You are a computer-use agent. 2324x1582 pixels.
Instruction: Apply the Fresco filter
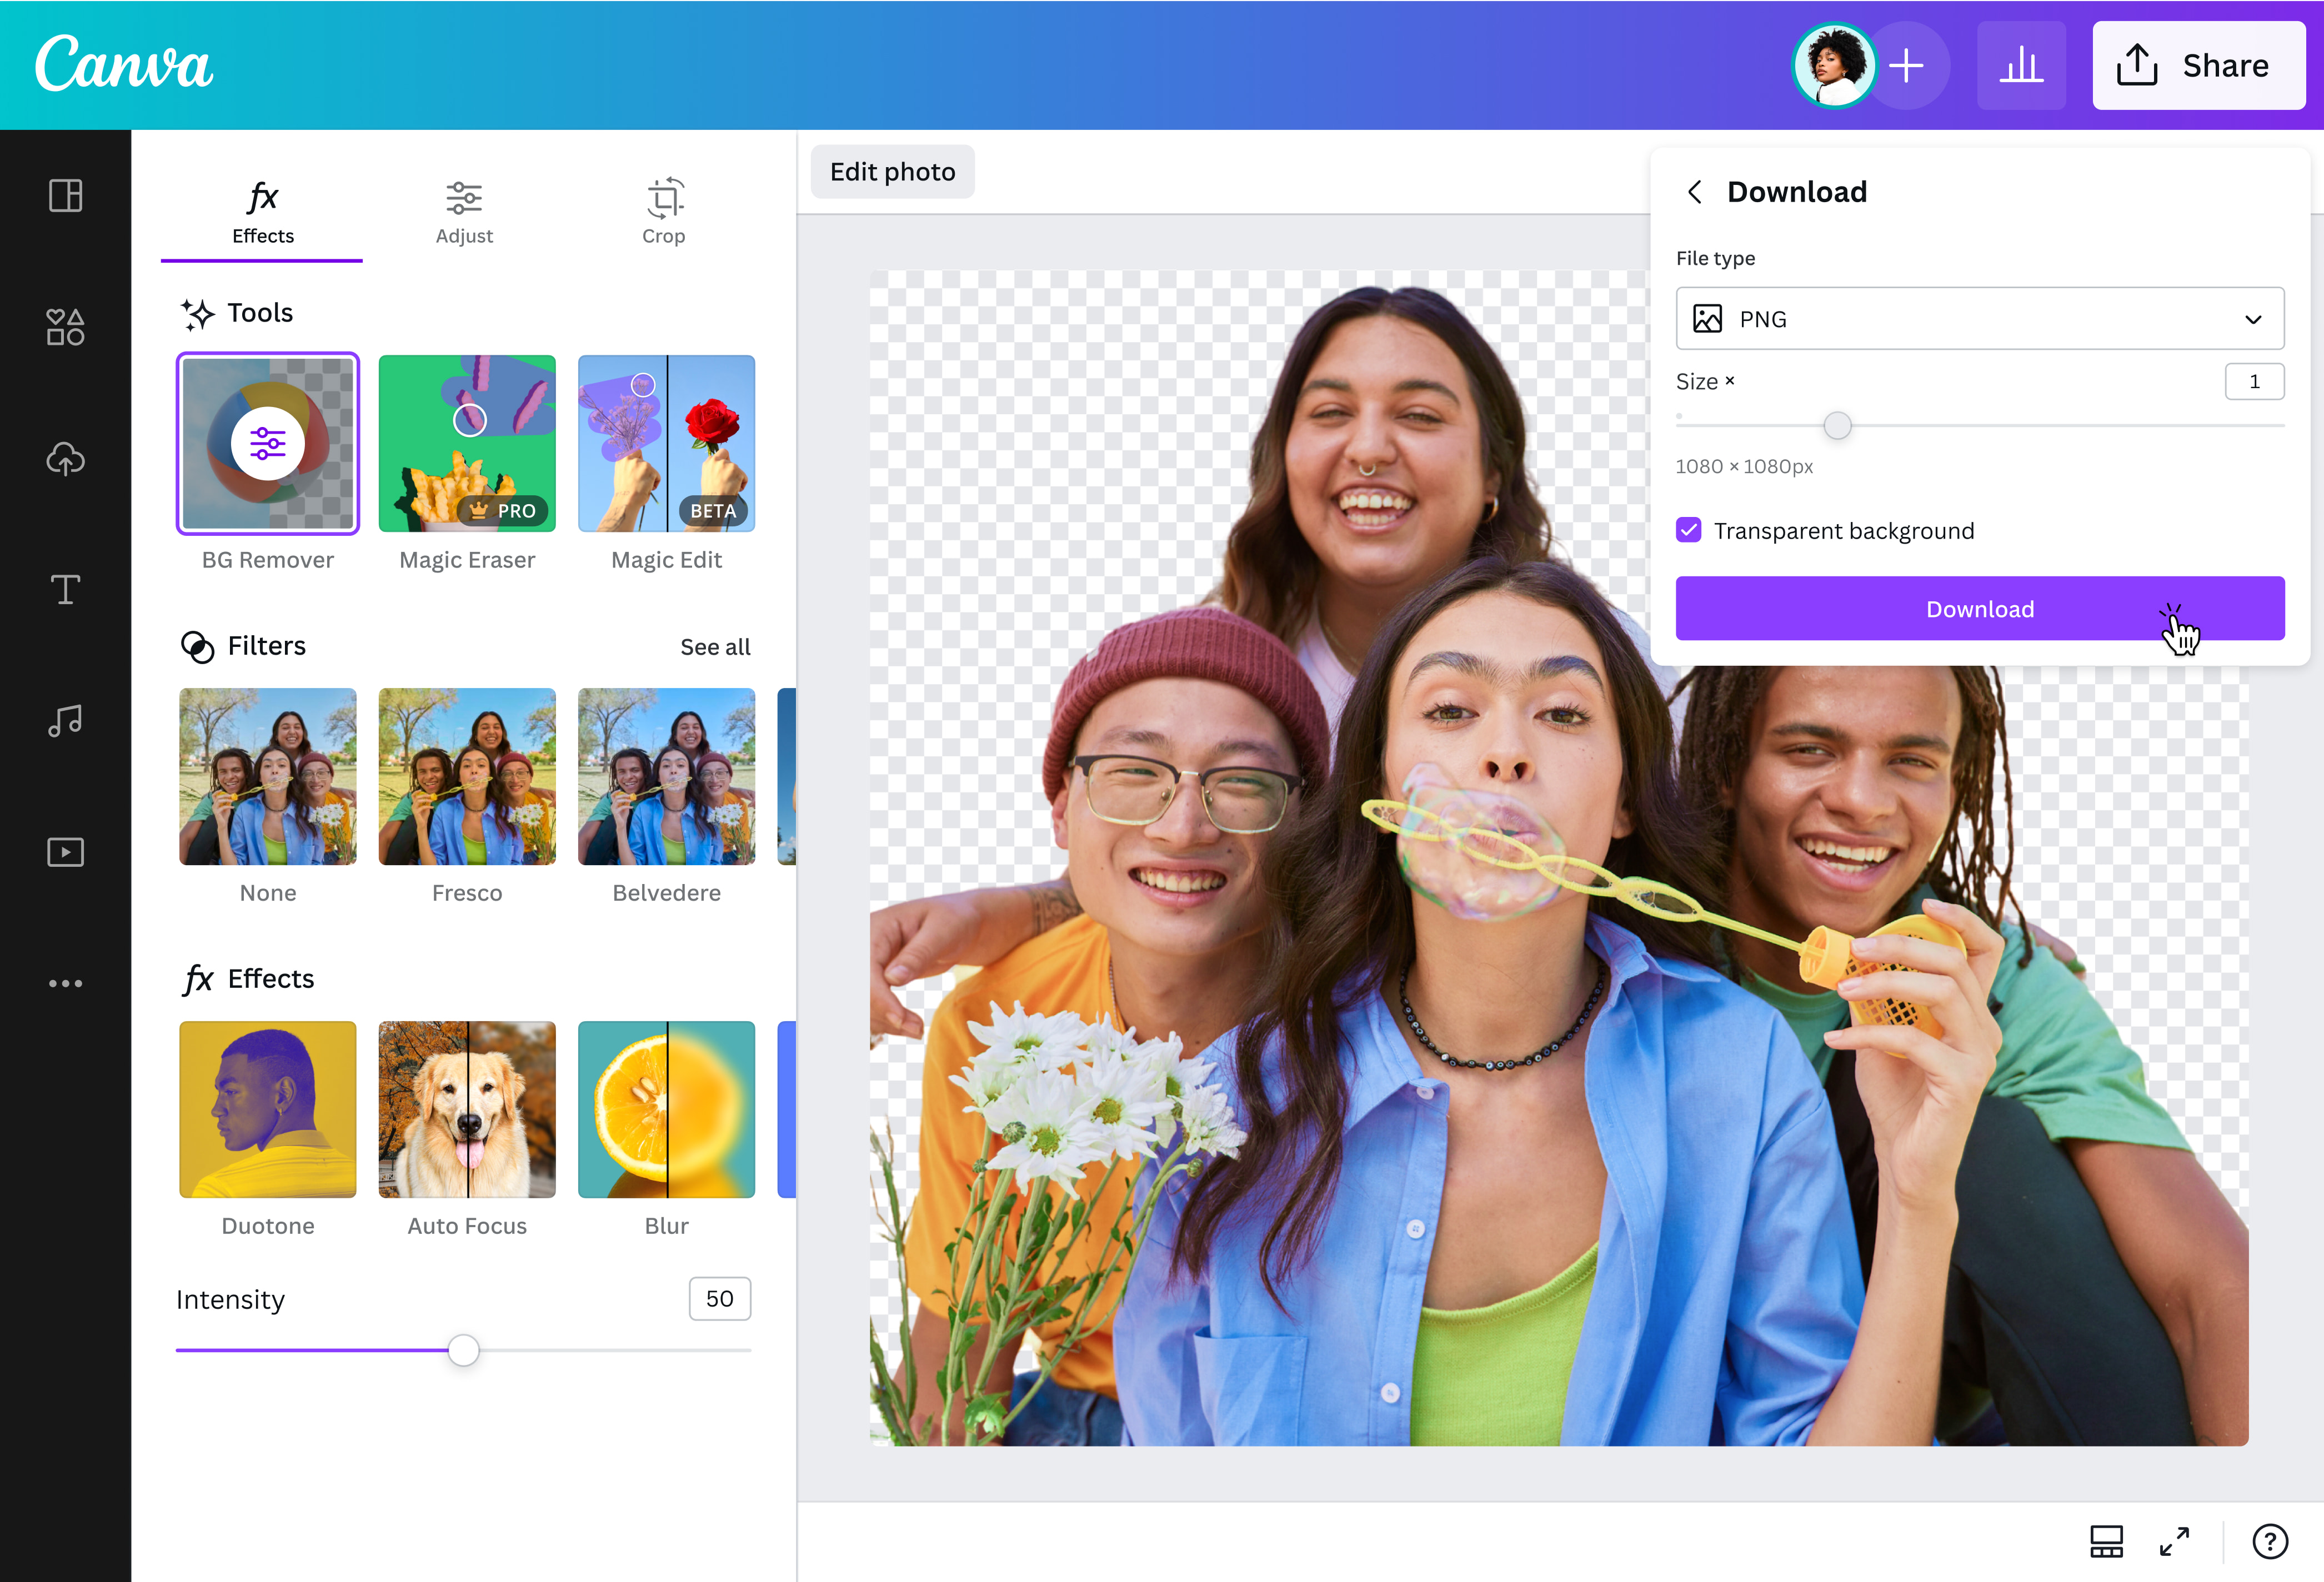[466, 776]
